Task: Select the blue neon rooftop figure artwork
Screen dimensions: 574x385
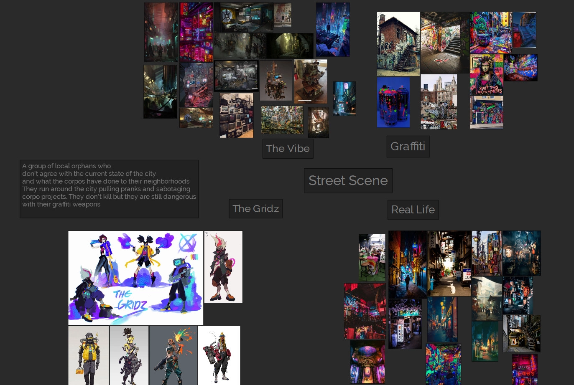Action: pyautogui.click(x=333, y=30)
